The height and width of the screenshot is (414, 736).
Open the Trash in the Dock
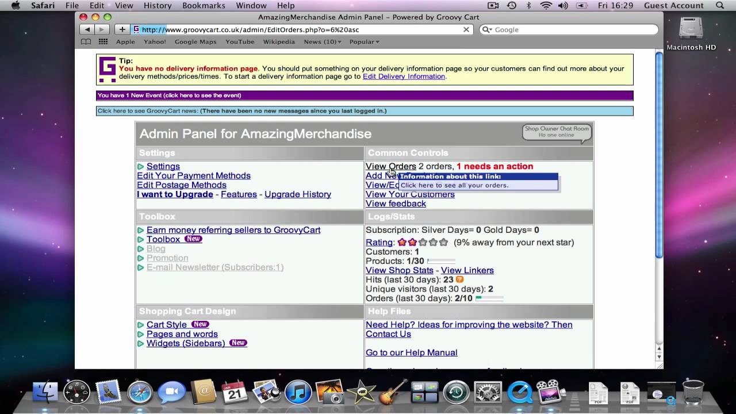coord(693,392)
